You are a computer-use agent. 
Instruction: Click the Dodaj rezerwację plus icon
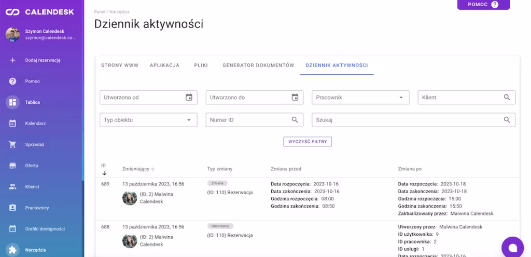tap(13, 60)
